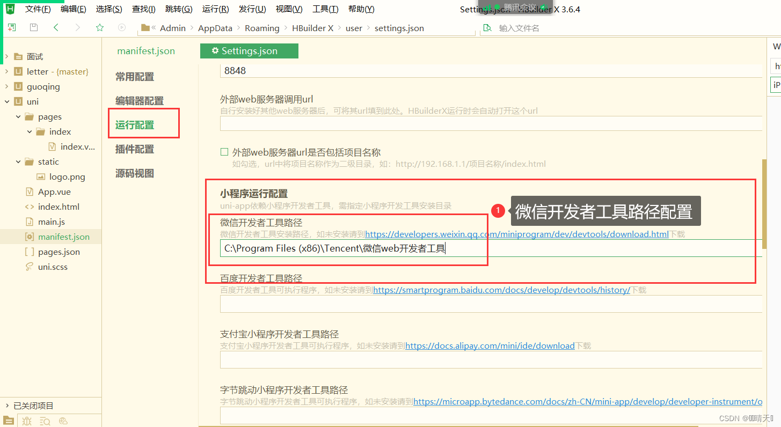
Task: Switch to the Settings.json tab
Action: (249, 51)
